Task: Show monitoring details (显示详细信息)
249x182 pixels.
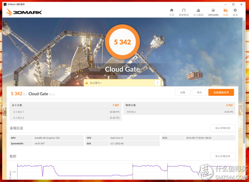Action: tap(222, 156)
